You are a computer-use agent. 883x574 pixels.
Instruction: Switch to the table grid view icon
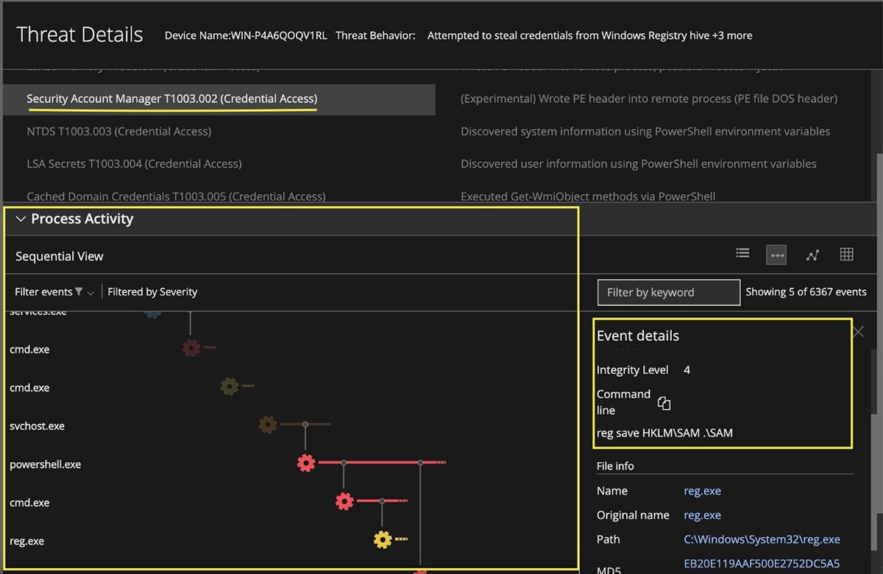tap(846, 254)
